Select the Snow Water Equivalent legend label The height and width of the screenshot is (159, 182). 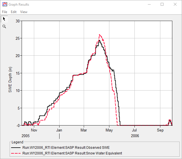72,153
